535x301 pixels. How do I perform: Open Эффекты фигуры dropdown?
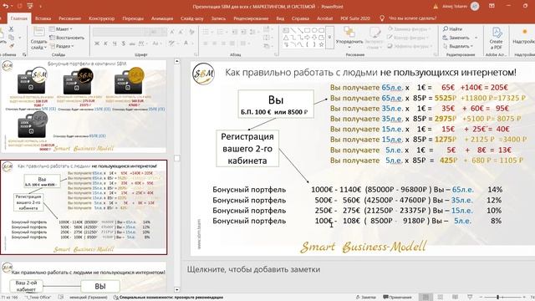pos(410,46)
